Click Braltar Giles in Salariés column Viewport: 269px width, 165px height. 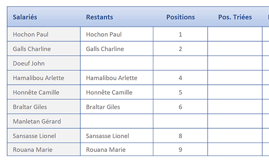[43, 107]
